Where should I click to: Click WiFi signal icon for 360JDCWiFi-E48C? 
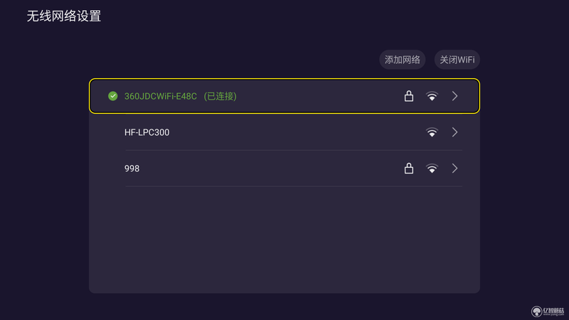432,96
